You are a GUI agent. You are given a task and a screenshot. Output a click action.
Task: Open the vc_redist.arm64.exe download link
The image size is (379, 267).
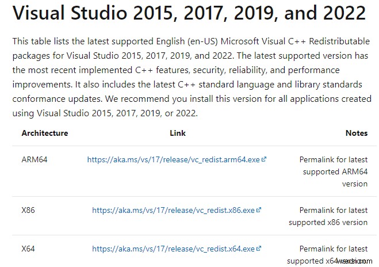[x=173, y=159]
